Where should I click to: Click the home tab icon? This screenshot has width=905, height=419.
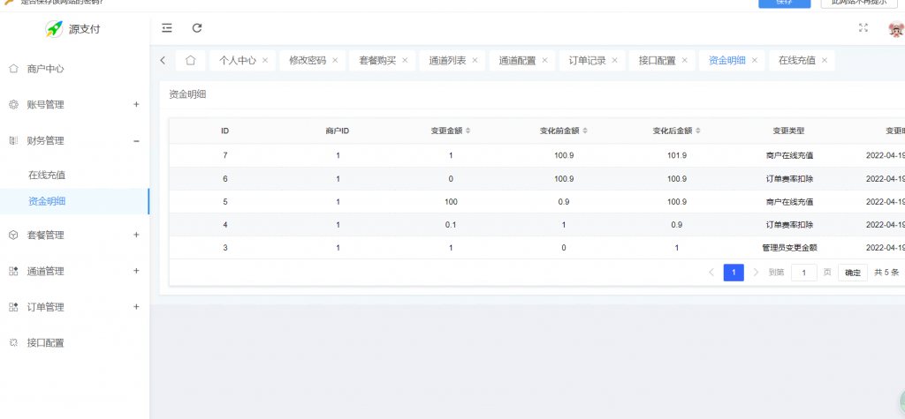click(x=190, y=61)
